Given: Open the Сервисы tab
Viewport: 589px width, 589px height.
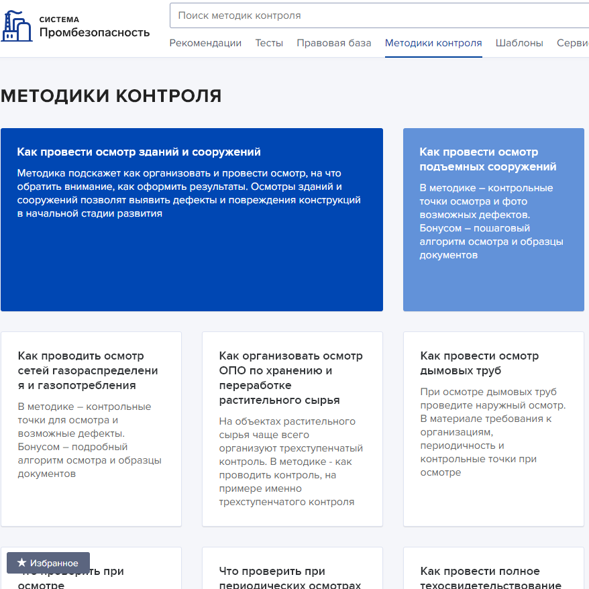Looking at the screenshot, I should point(573,43).
